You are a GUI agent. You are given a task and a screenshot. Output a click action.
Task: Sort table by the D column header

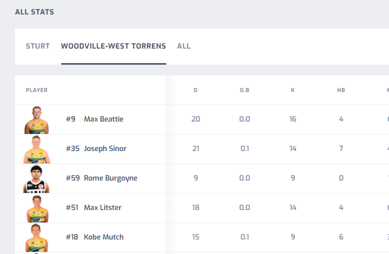[195, 90]
